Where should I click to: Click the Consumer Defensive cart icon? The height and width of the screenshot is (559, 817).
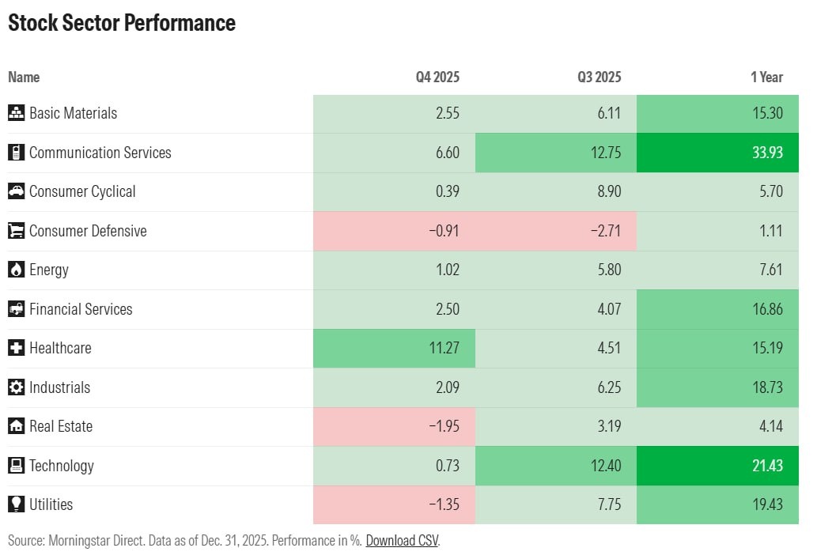coord(16,231)
